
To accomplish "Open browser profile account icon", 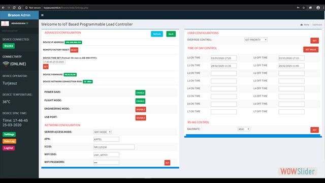I will click(x=318, y=8).
